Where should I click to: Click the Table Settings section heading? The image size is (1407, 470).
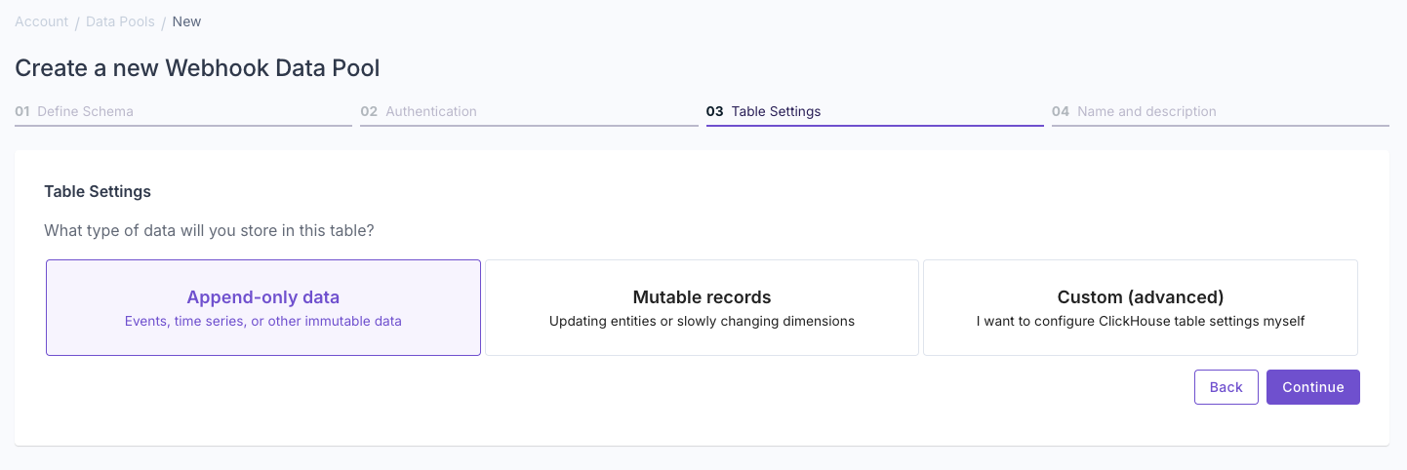point(98,191)
